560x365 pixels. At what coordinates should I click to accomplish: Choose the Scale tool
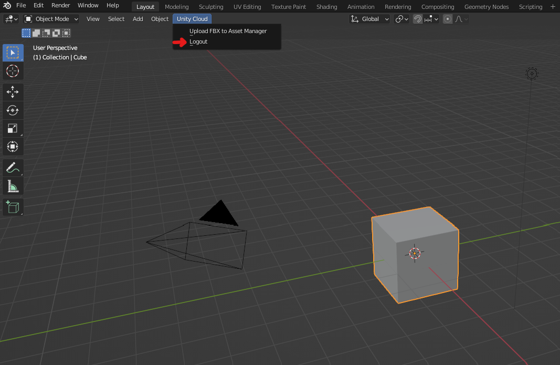[13, 128]
